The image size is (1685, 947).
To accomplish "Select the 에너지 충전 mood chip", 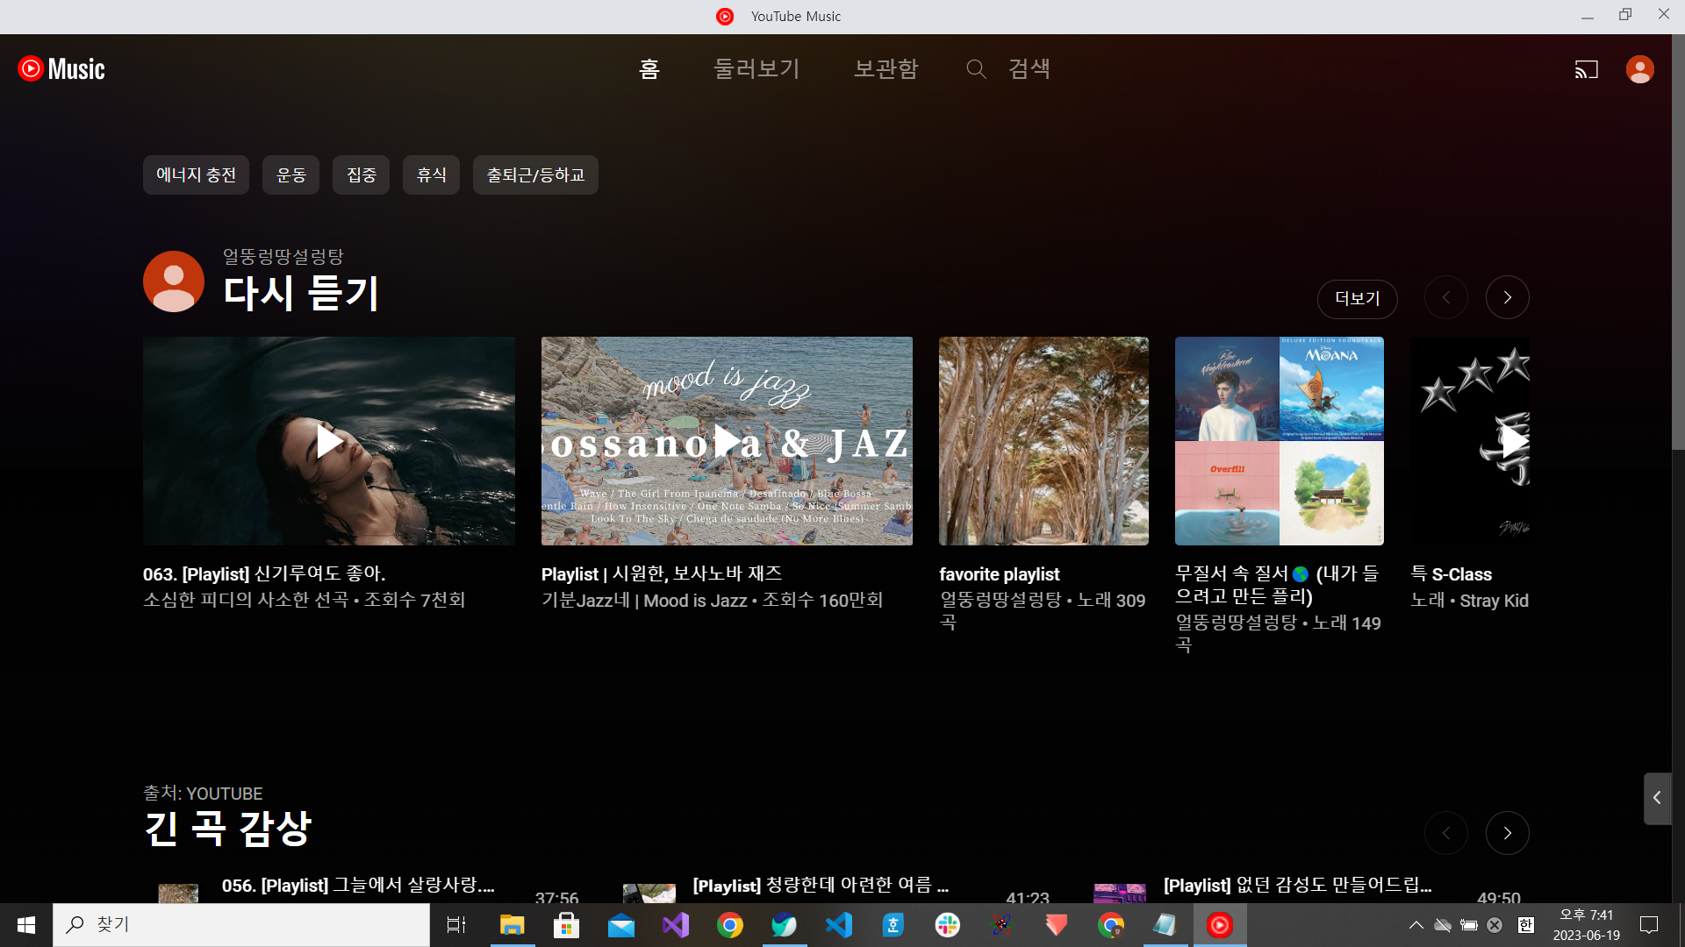I will [x=196, y=175].
